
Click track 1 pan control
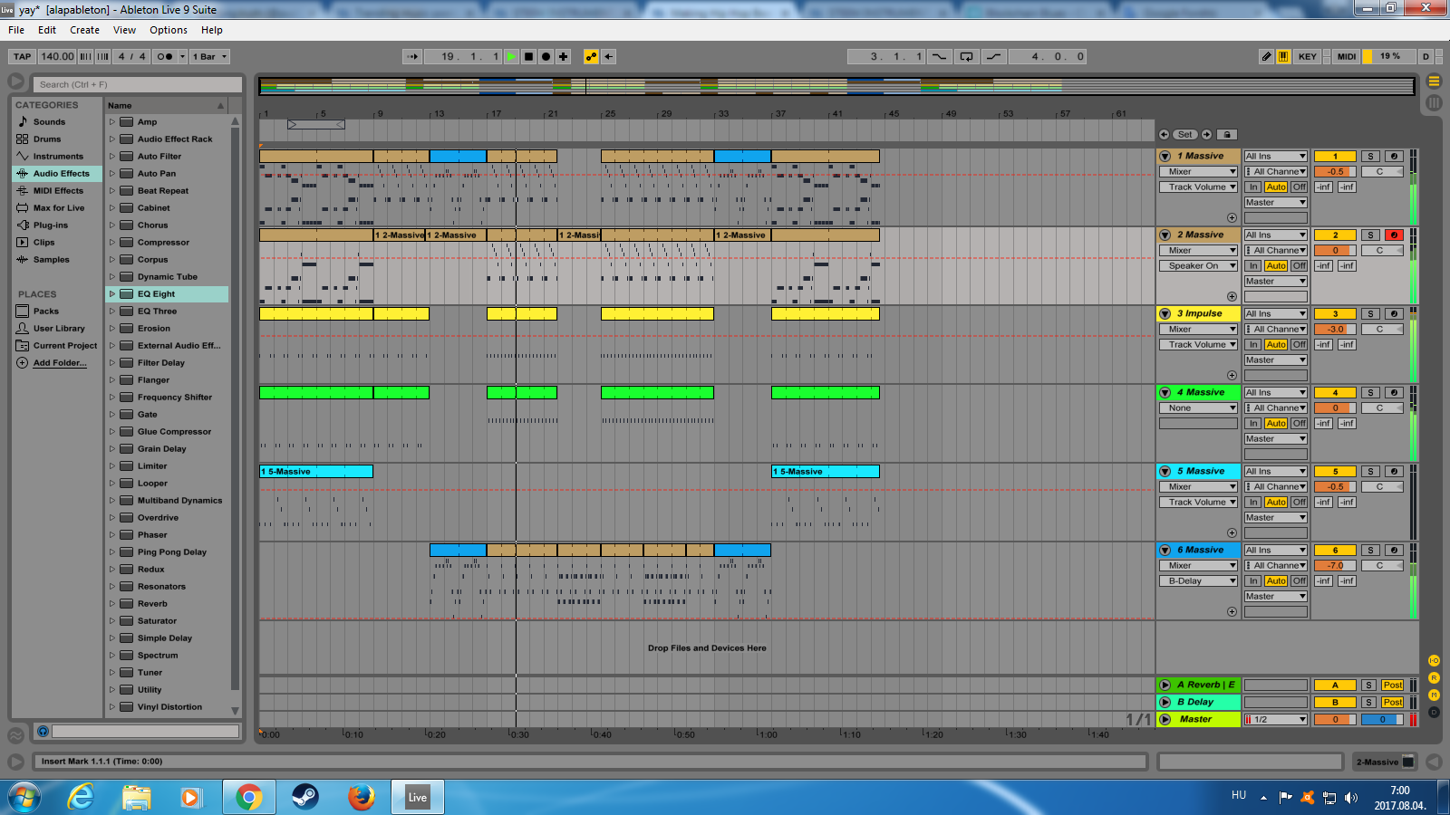(x=1382, y=172)
